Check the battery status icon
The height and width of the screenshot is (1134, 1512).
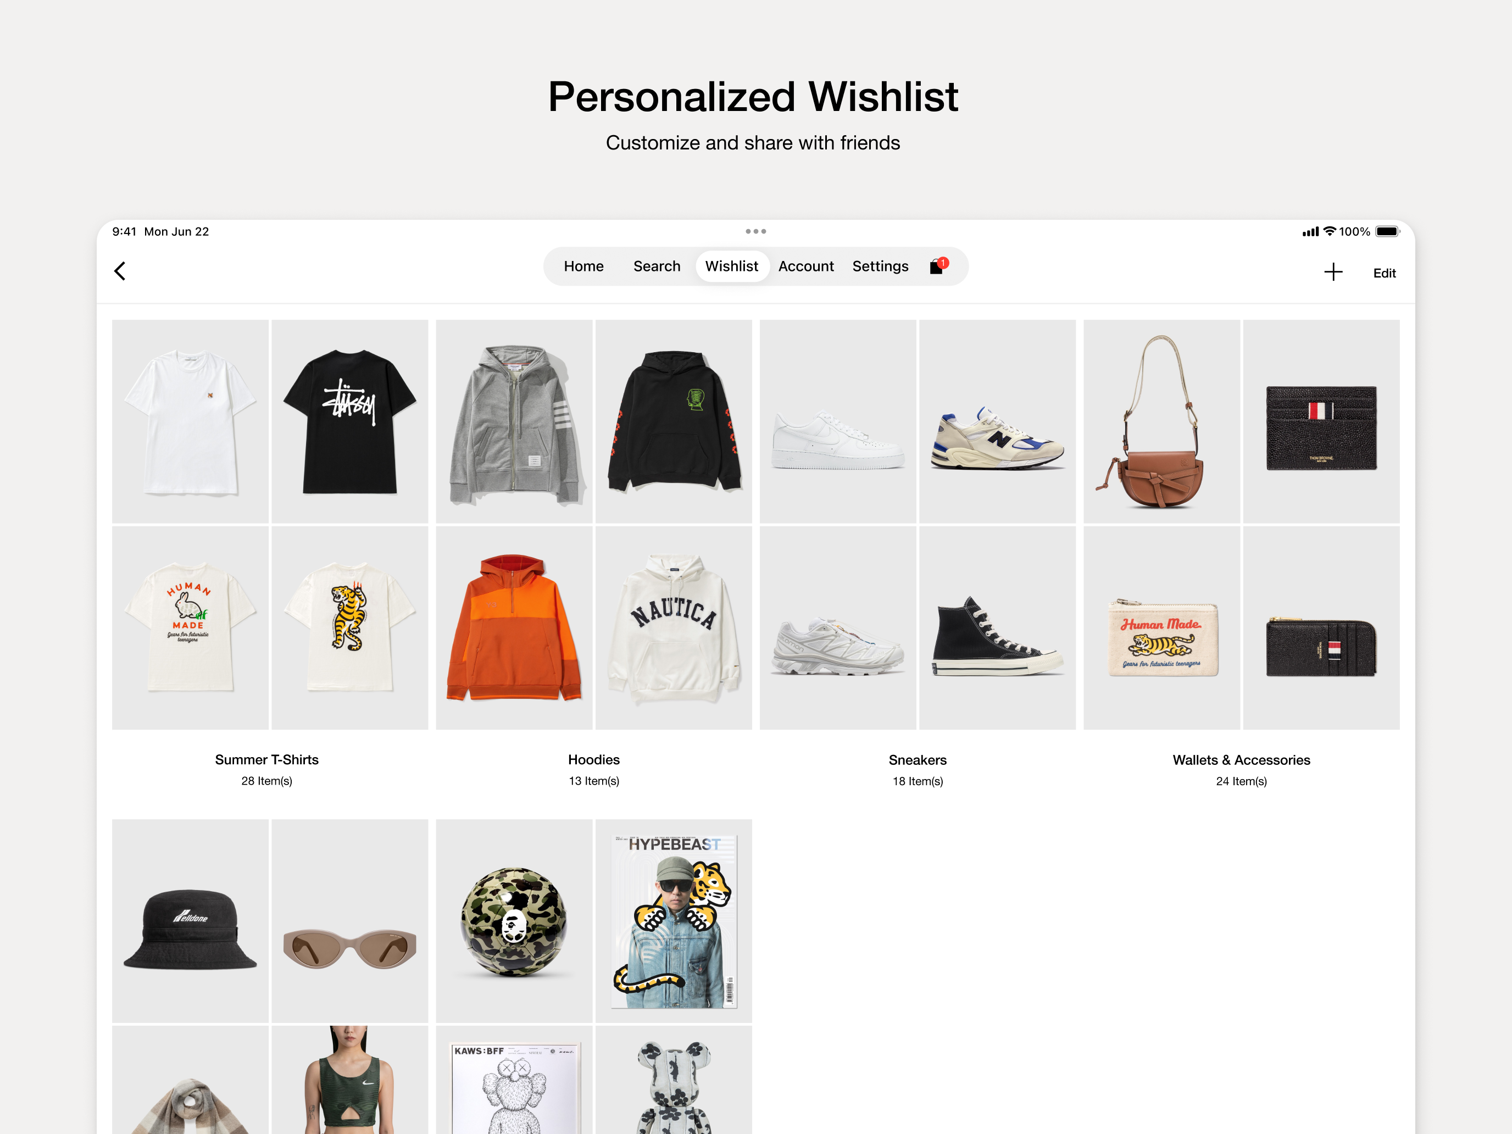(1387, 232)
